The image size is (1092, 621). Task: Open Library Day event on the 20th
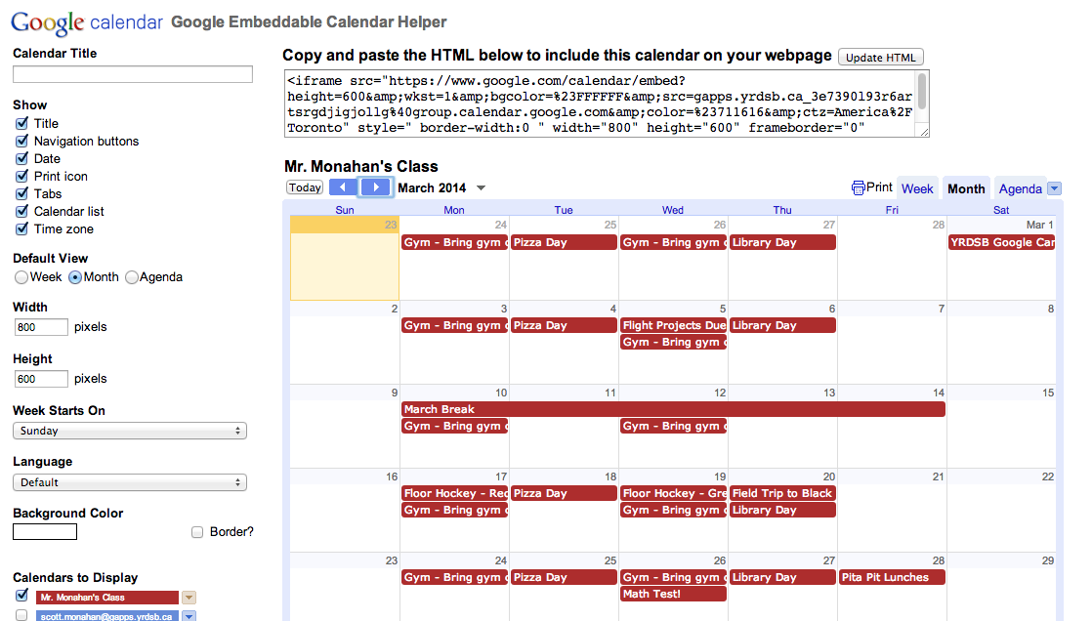point(782,510)
